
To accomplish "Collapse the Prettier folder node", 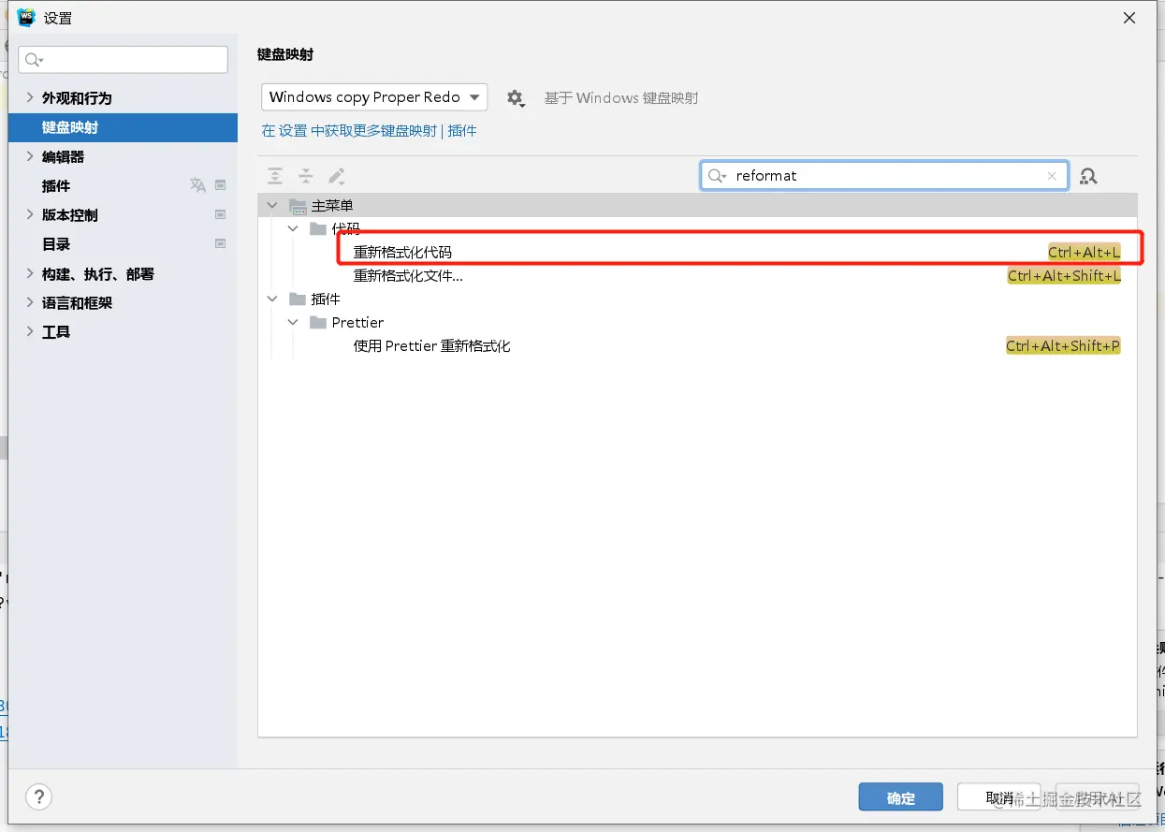I will click(x=293, y=322).
